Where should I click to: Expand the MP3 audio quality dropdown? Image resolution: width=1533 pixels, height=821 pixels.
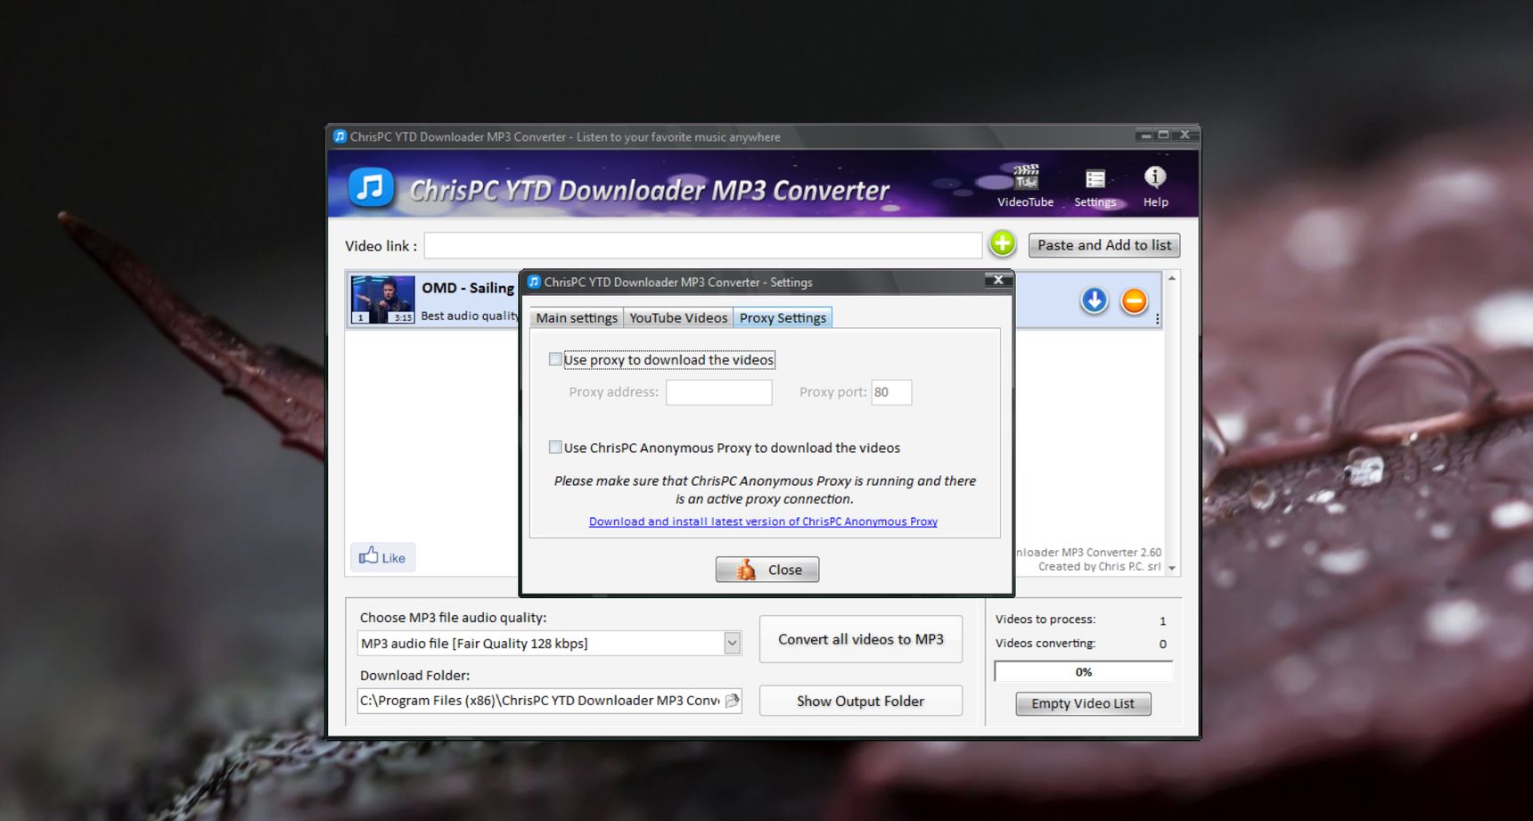732,643
